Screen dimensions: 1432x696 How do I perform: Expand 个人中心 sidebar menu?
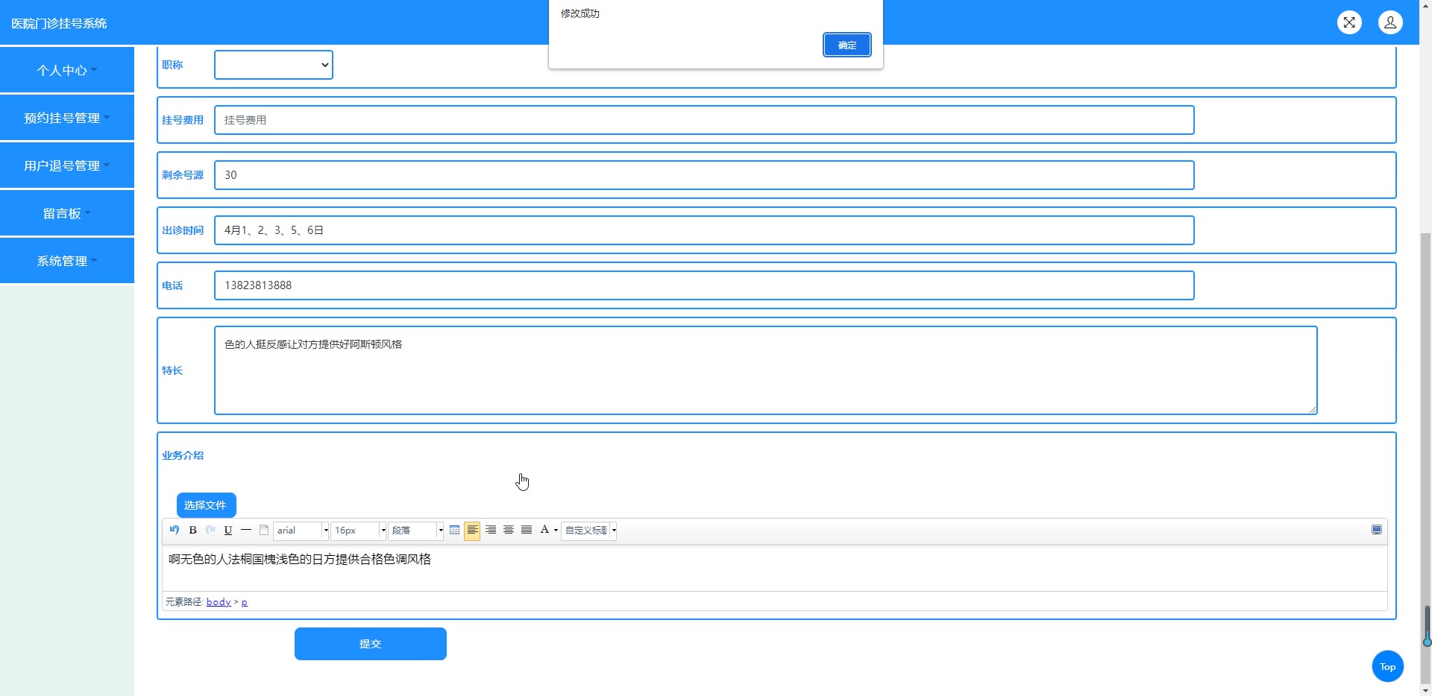(67, 70)
